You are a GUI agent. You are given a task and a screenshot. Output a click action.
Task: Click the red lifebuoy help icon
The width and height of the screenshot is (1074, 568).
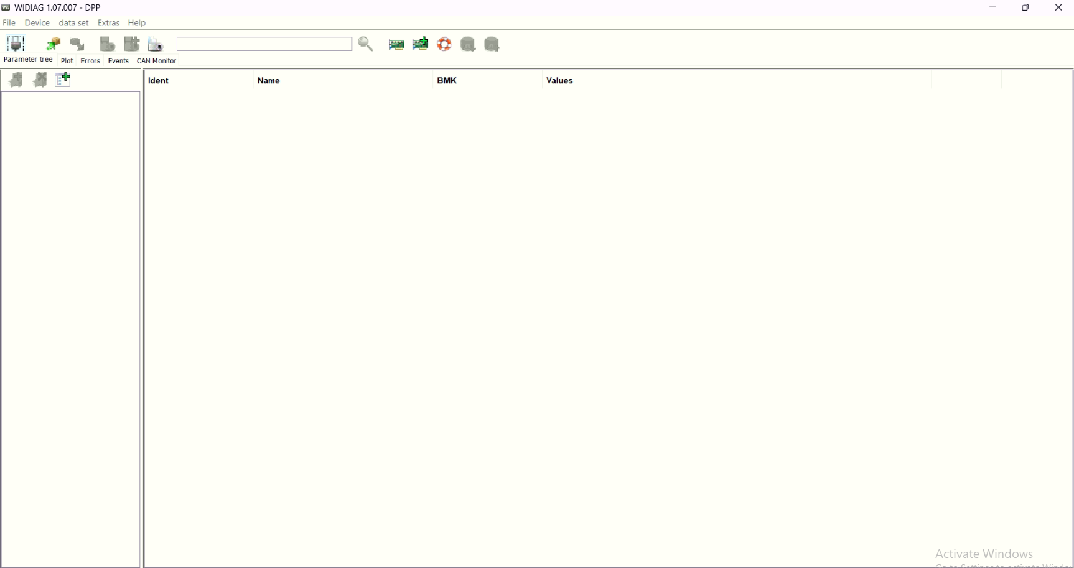tap(444, 44)
